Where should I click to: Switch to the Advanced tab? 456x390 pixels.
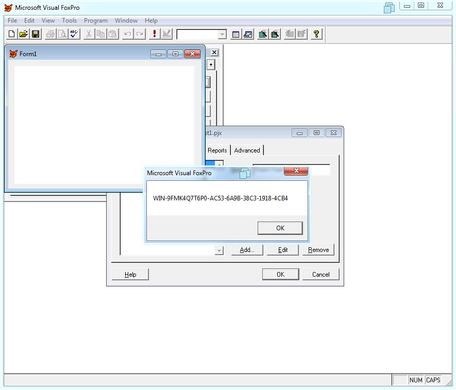247,150
